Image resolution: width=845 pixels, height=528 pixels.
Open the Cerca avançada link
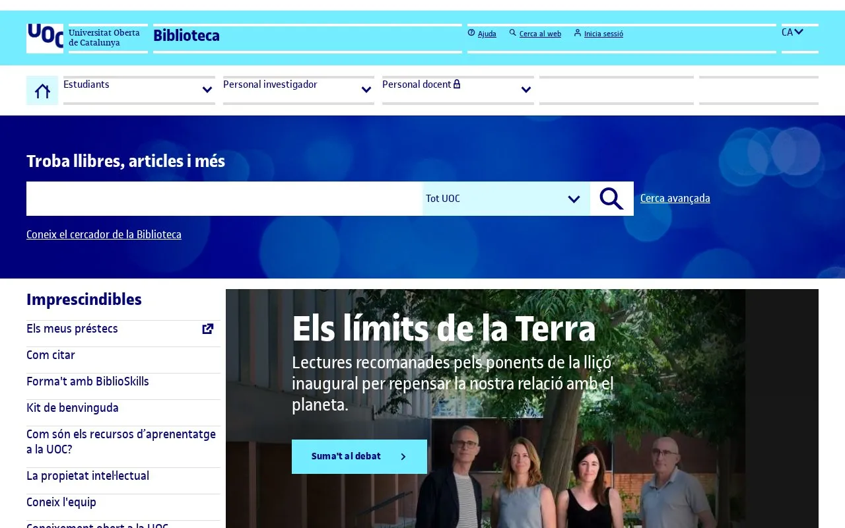(675, 198)
